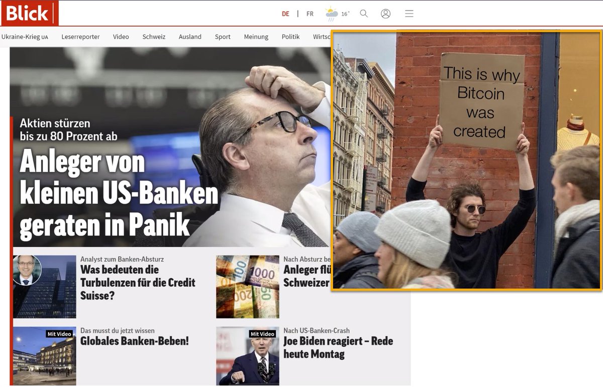Image resolution: width=603 pixels, height=387 pixels.
Task: Click the 16° temperature reading
Action: (345, 14)
